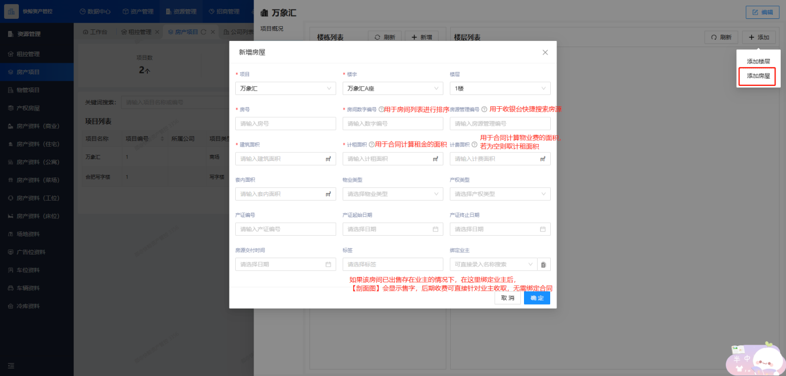Viewport: 786px width, 376px height.
Task: Open the 资产管理 top navigation item
Action: [137, 12]
